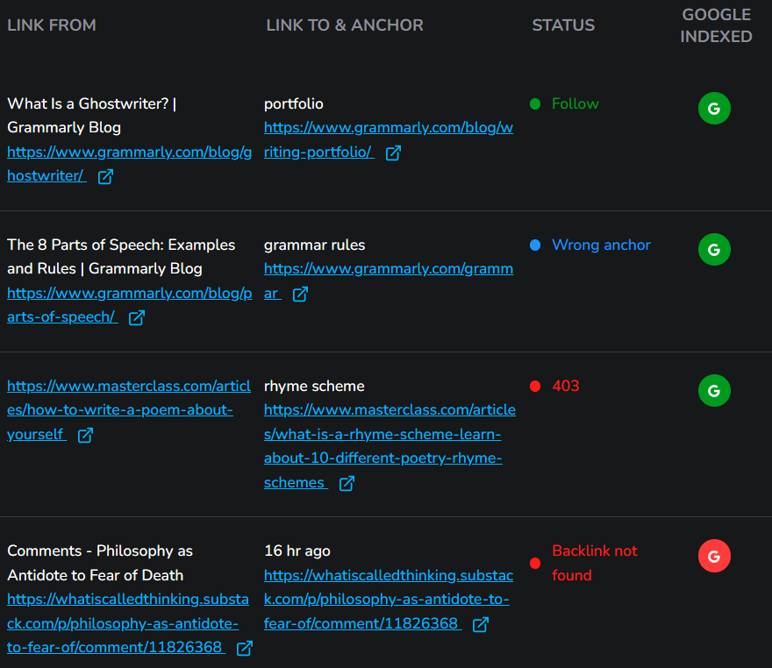The image size is (772, 668).
Task: Click 'What Is a Ghostwriter? | Grammarly Blog' title
Action: tap(91, 116)
